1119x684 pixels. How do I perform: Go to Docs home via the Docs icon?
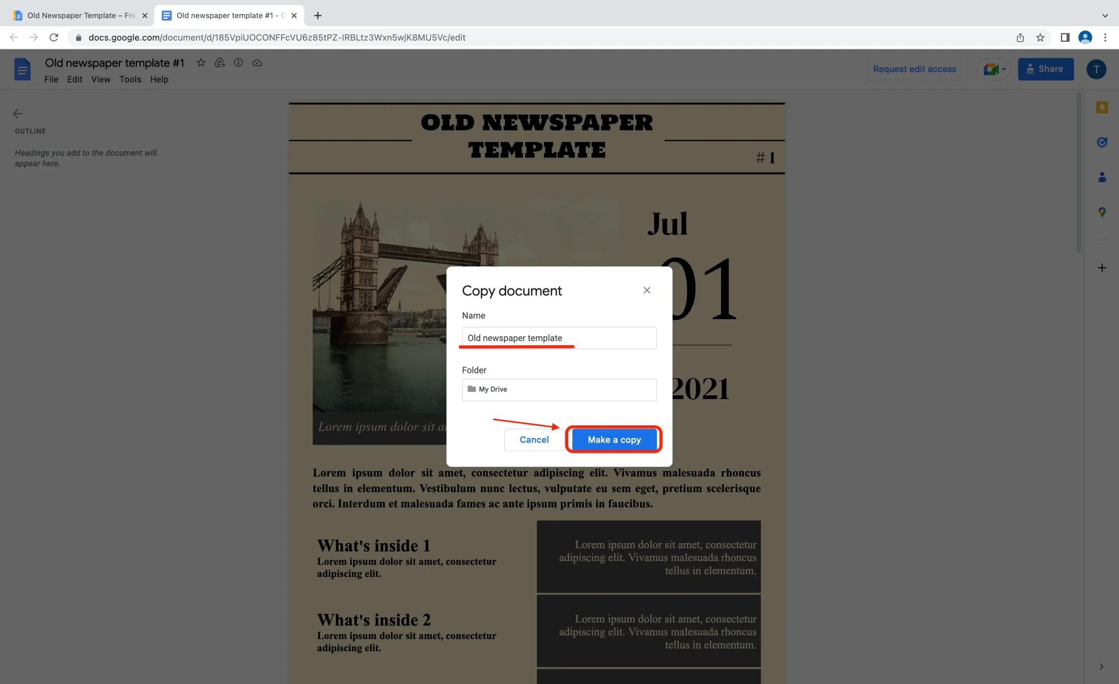[22, 69]
